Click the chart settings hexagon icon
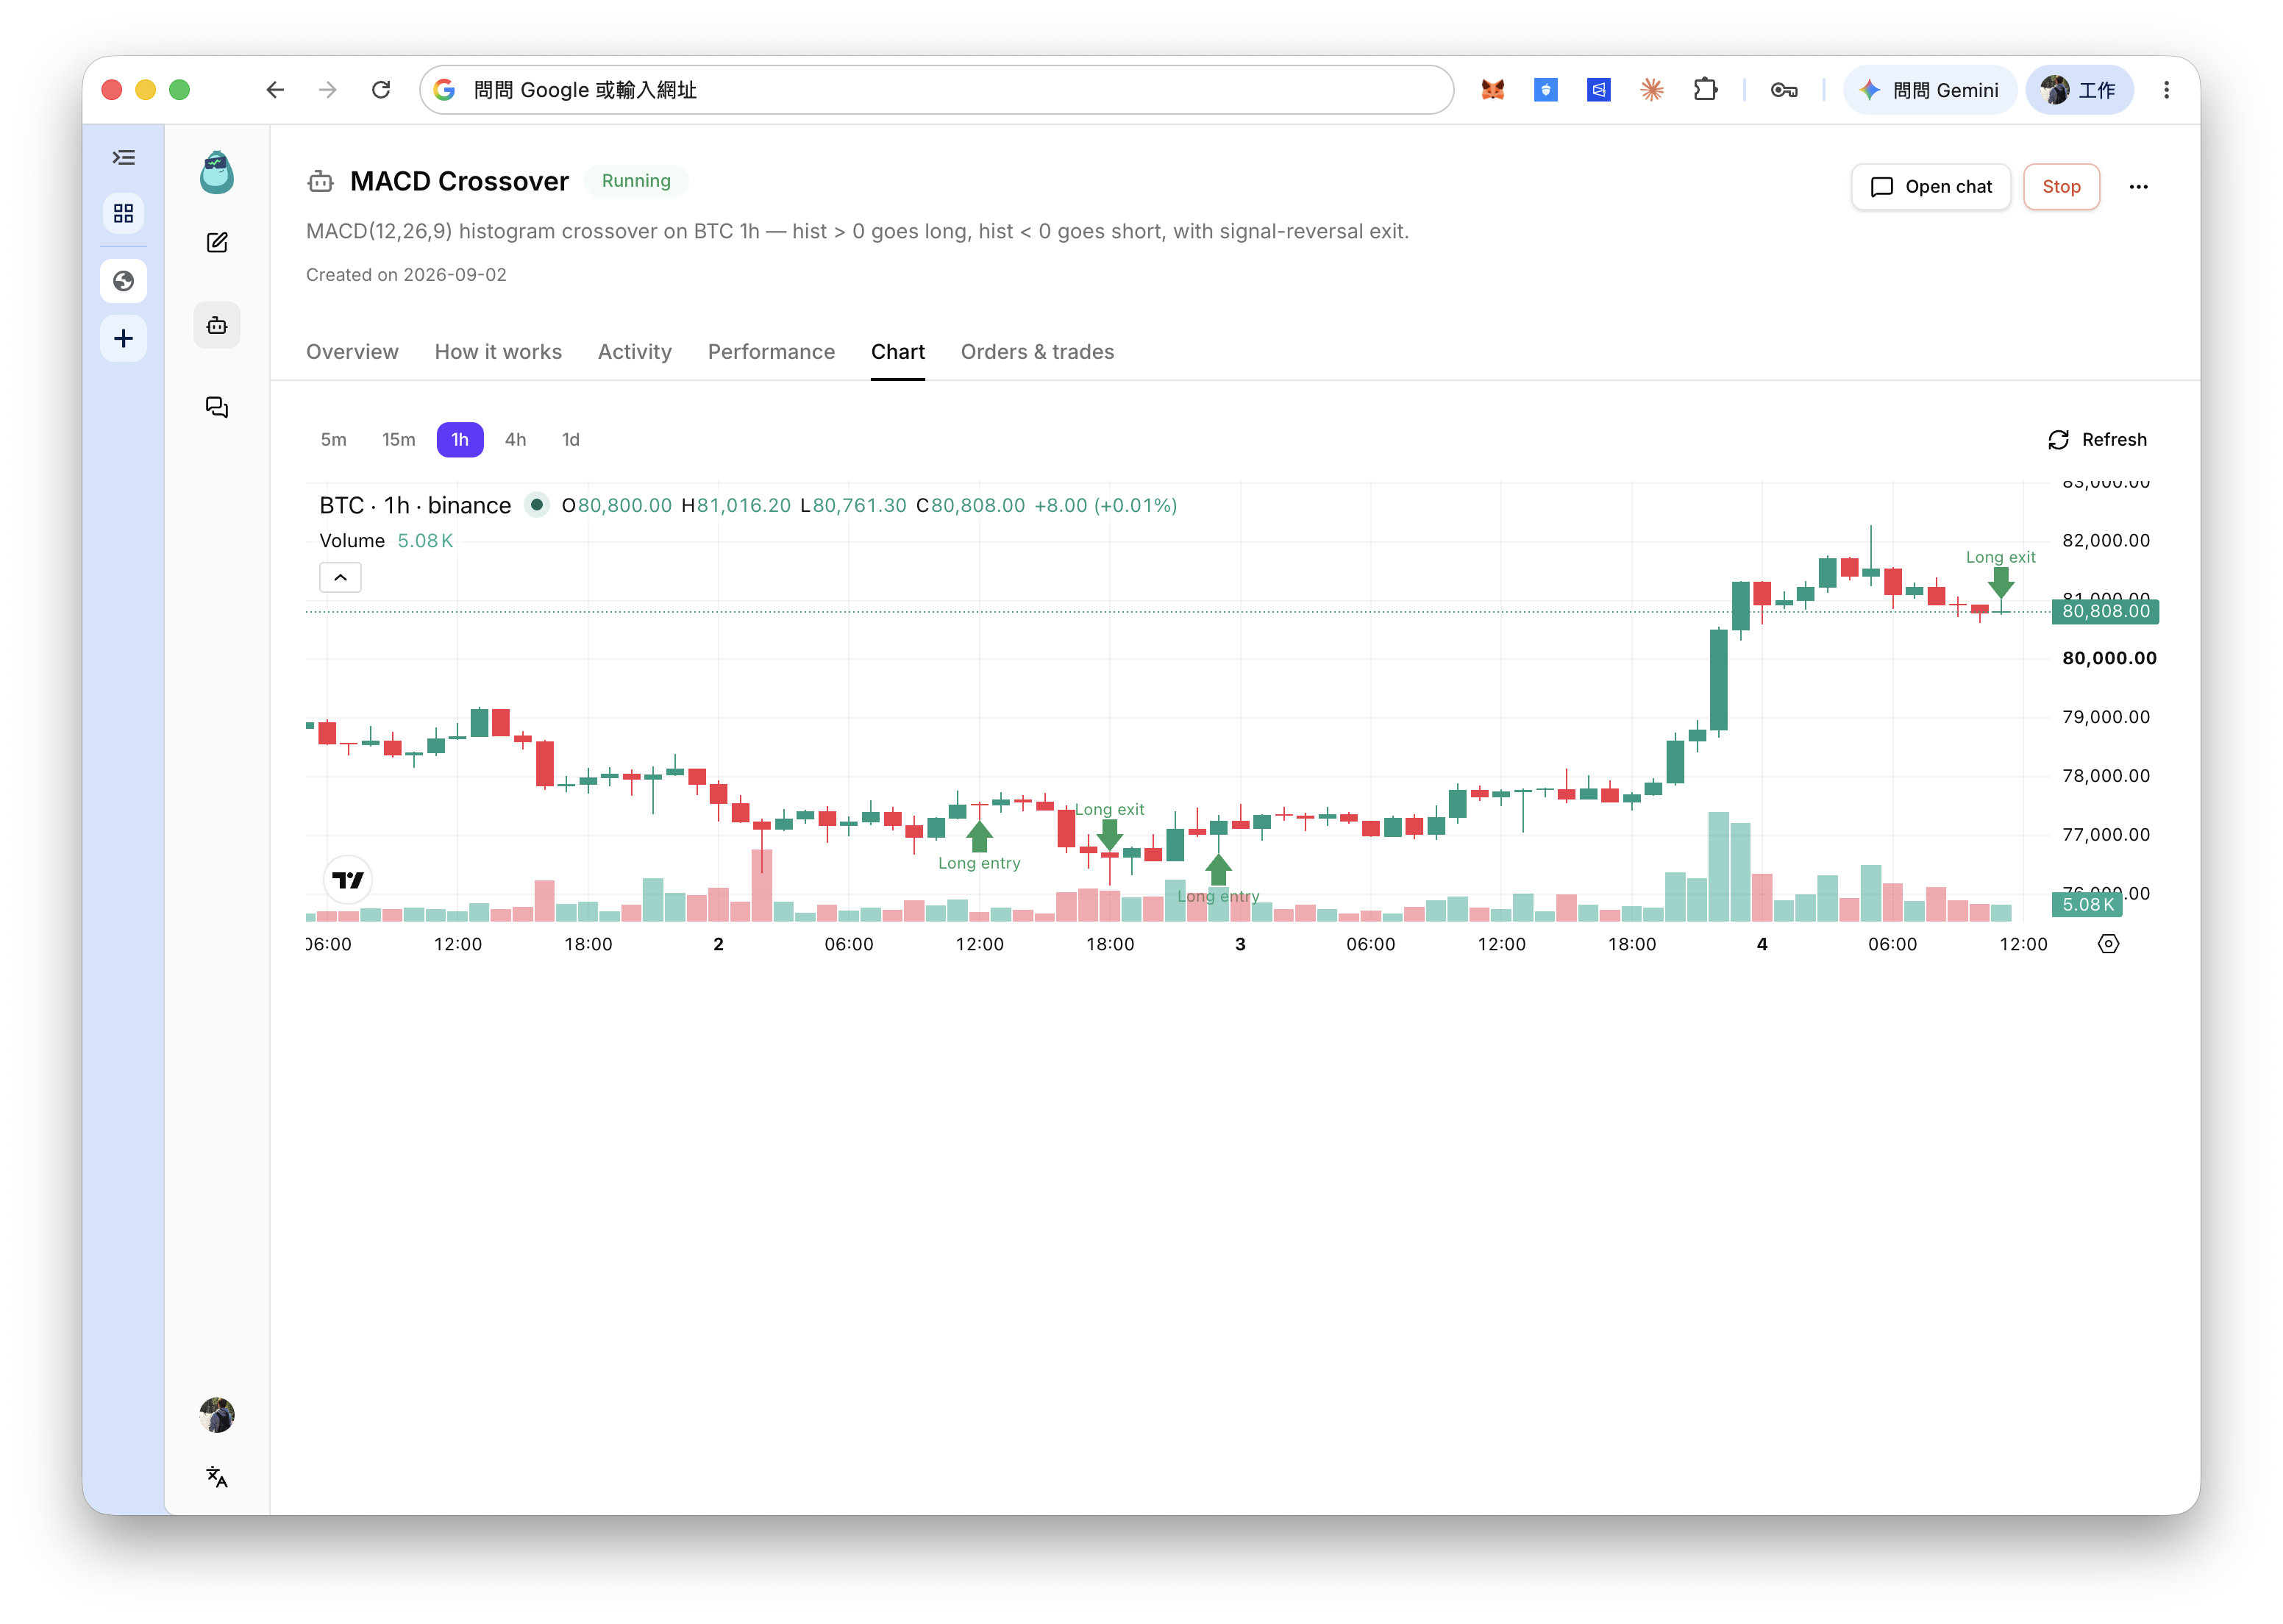Image resolution: width=2283 pixels, height=1624 pixels. click(2108, 944)
